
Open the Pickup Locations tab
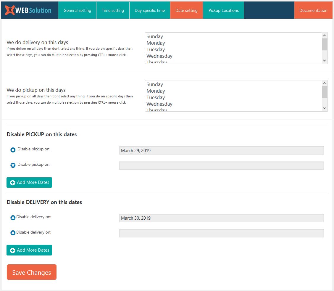pyautogui.click(x=223, y=10)
